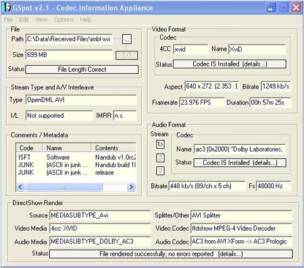
Task: Click the GSpot application icon in title bar
Action: coord(7,7)
